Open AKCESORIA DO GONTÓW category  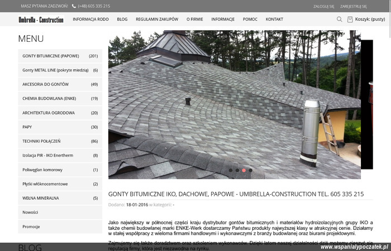60,84
